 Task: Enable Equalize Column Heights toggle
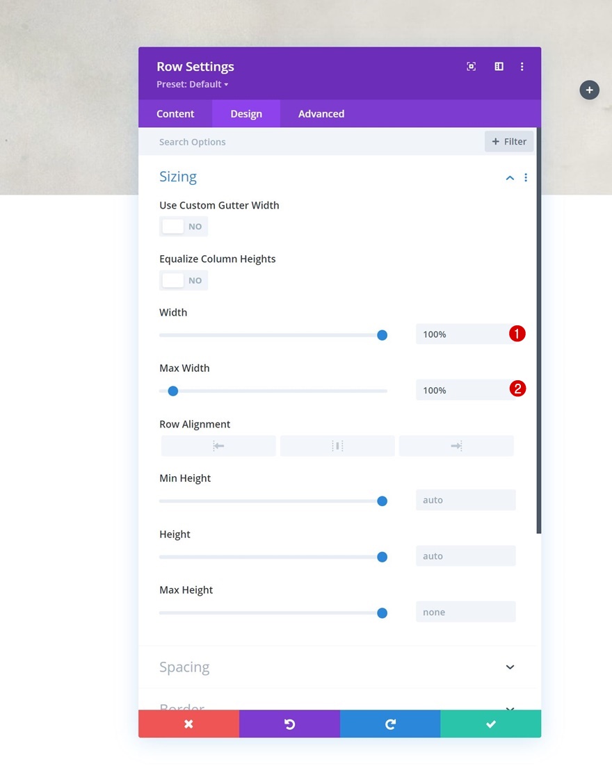184,280
